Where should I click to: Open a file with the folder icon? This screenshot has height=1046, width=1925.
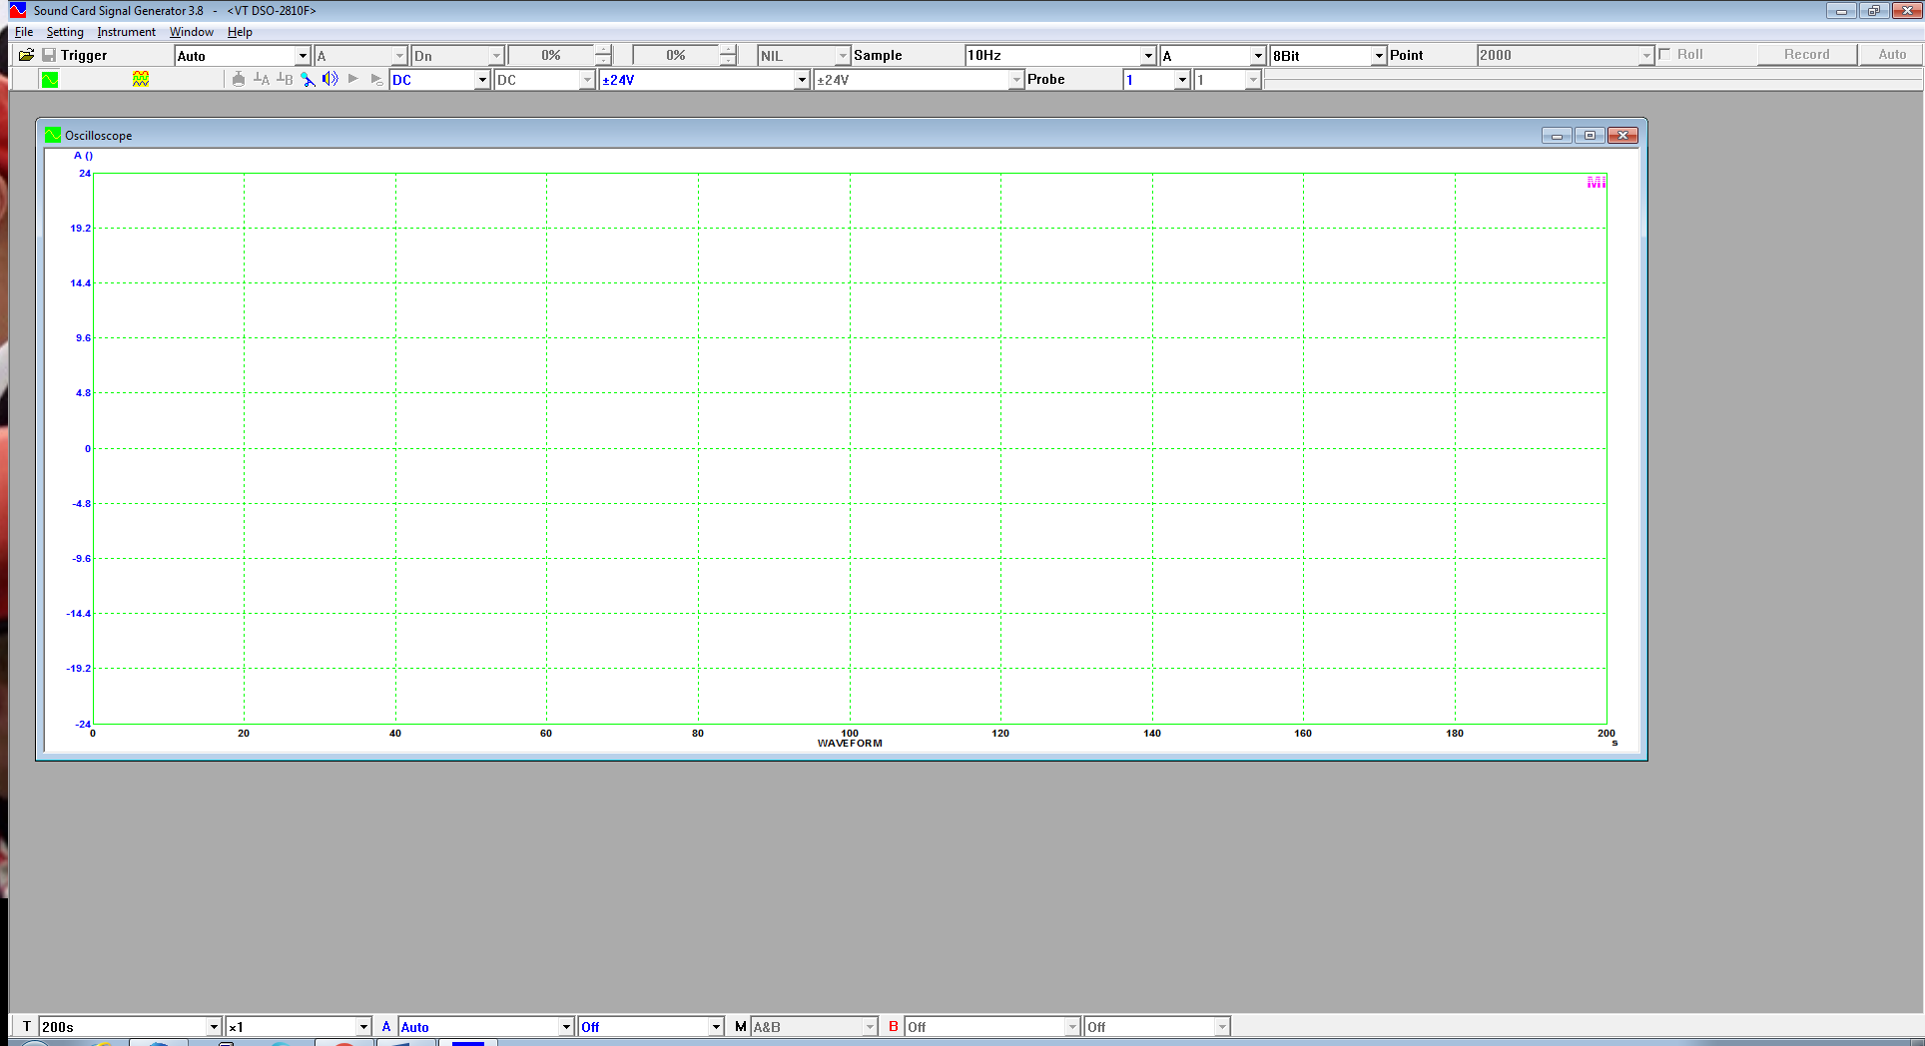point(27,55)
